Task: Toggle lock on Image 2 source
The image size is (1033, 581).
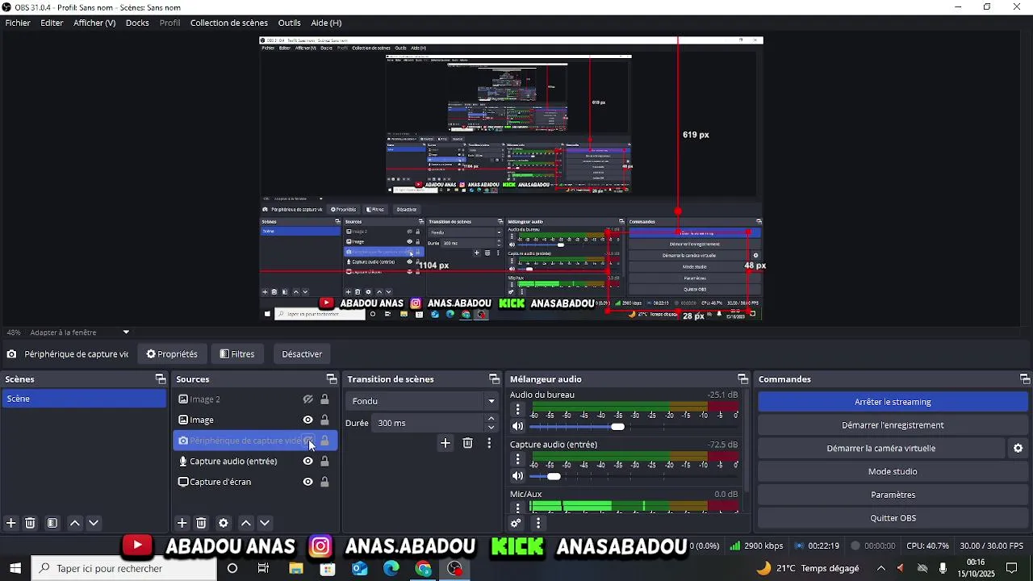Action: pyautogui.click(x=324, y=399)
